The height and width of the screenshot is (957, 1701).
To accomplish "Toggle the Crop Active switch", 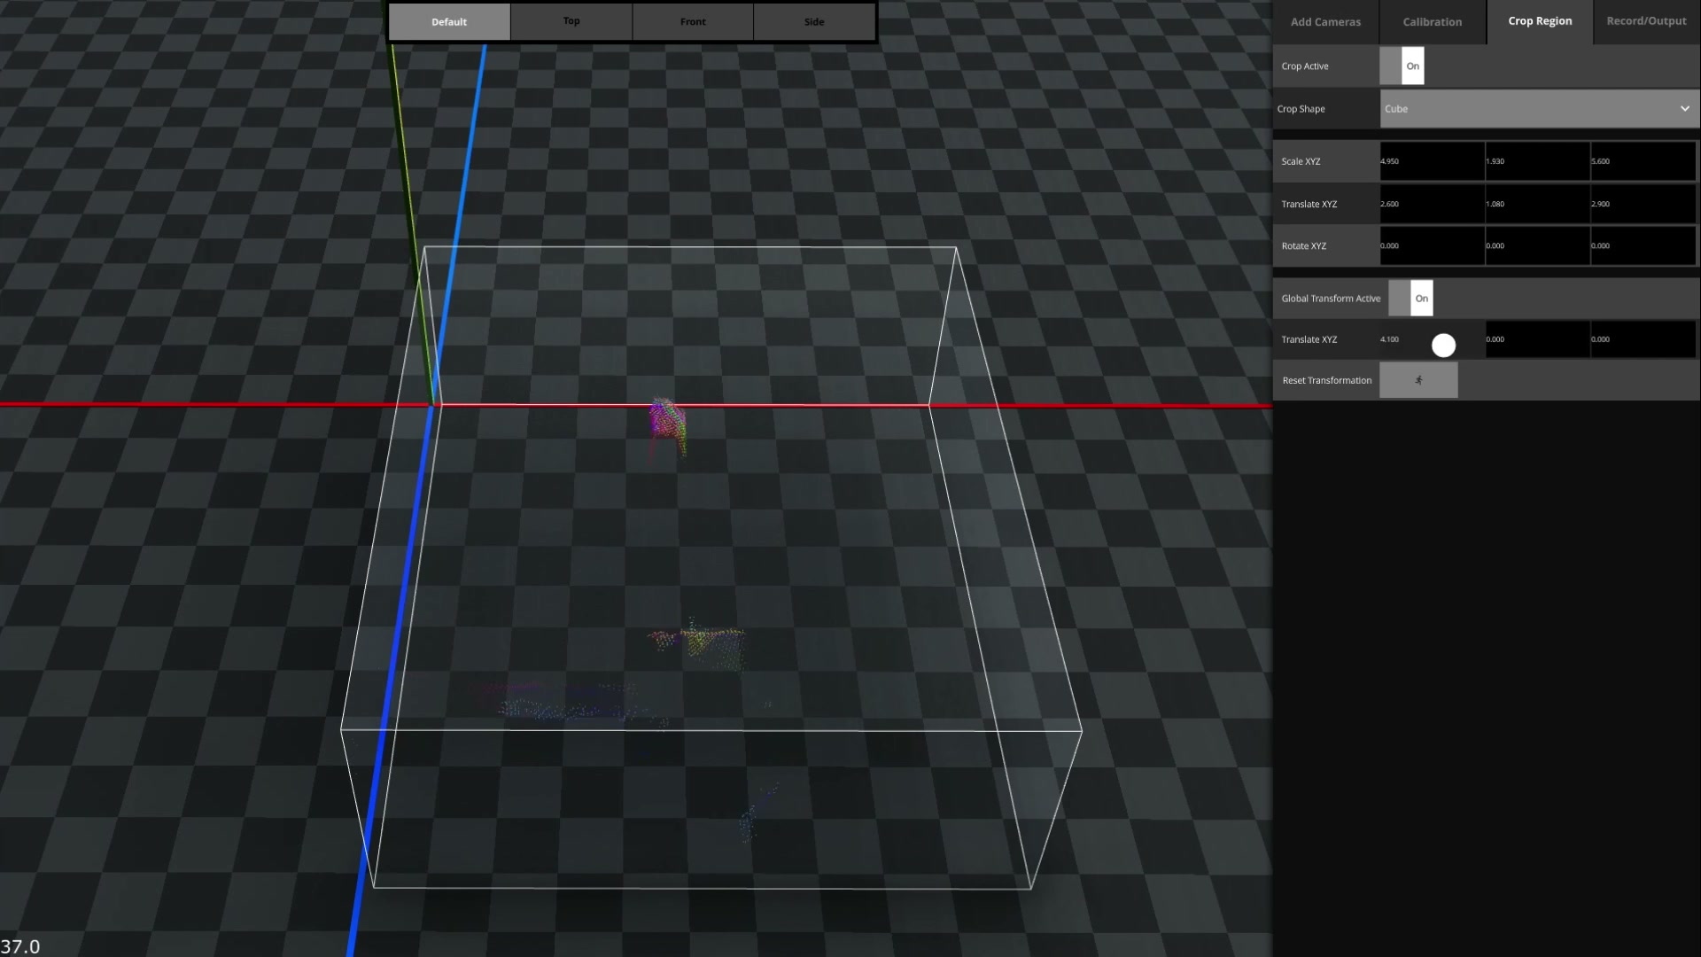I will [1402, 66].
